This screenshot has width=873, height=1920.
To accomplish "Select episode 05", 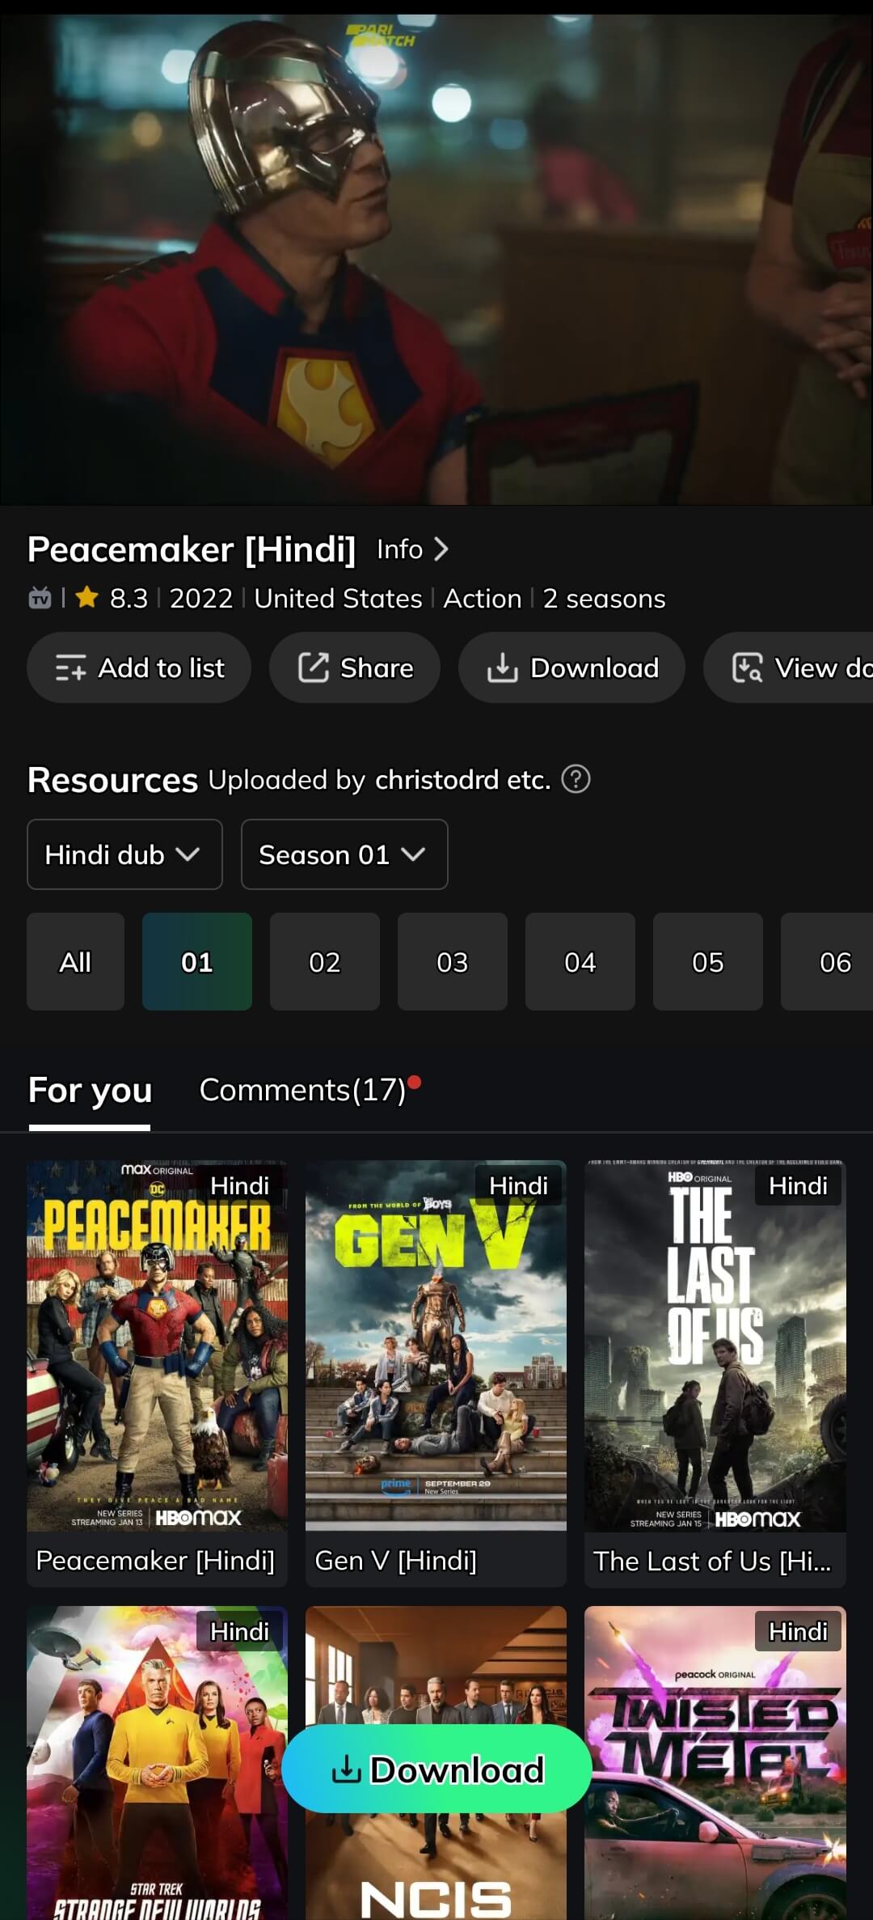I will coord(707,961).
